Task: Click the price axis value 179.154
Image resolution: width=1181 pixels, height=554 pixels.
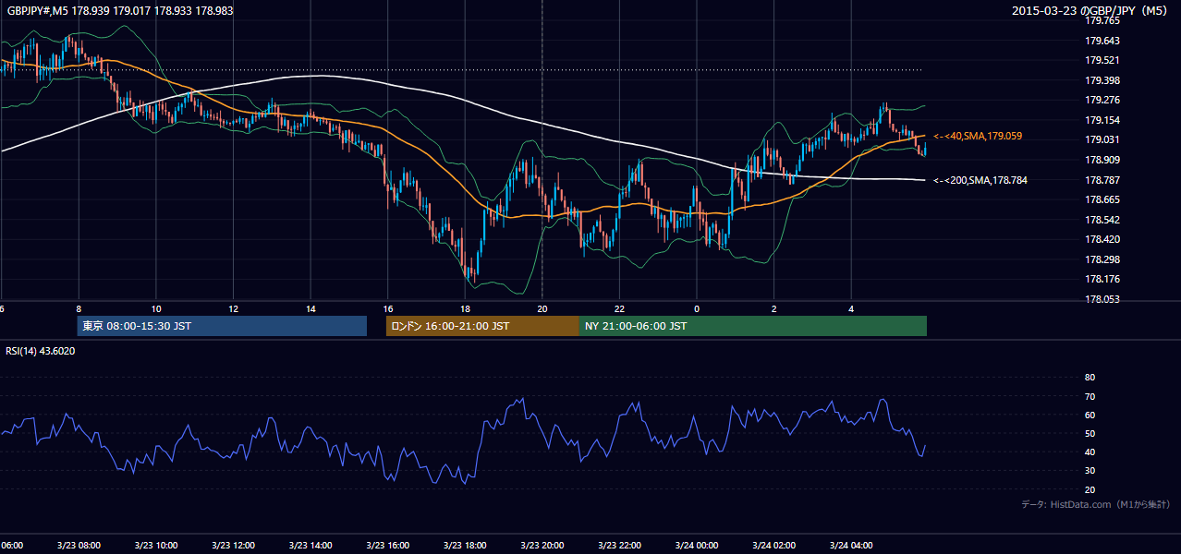Action: coord(1102,120)
